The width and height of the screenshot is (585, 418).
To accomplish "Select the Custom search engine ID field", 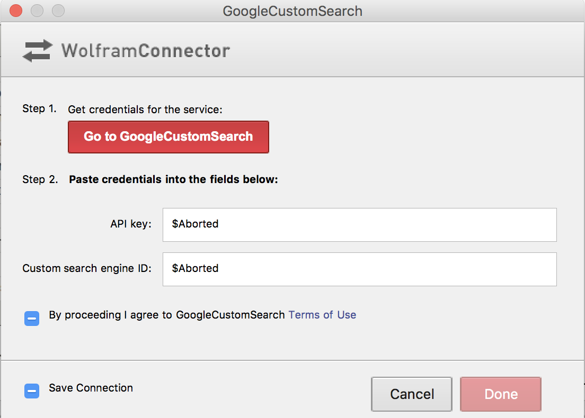I will 360,269.
